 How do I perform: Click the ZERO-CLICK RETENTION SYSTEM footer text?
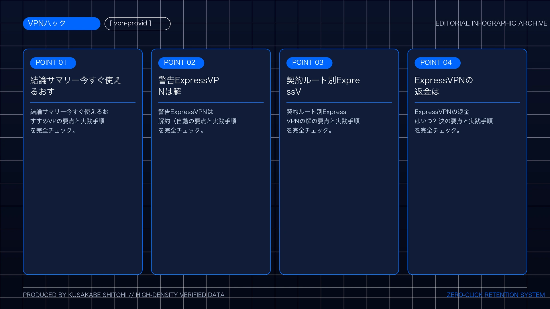496,295
